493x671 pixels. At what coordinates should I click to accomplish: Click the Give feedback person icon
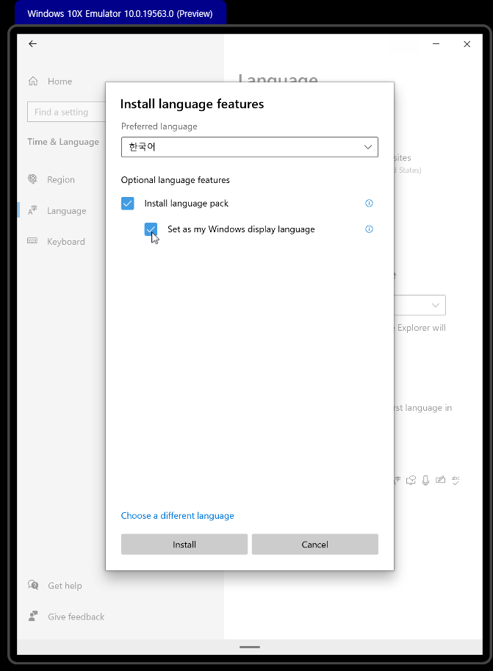coord(33,616)
